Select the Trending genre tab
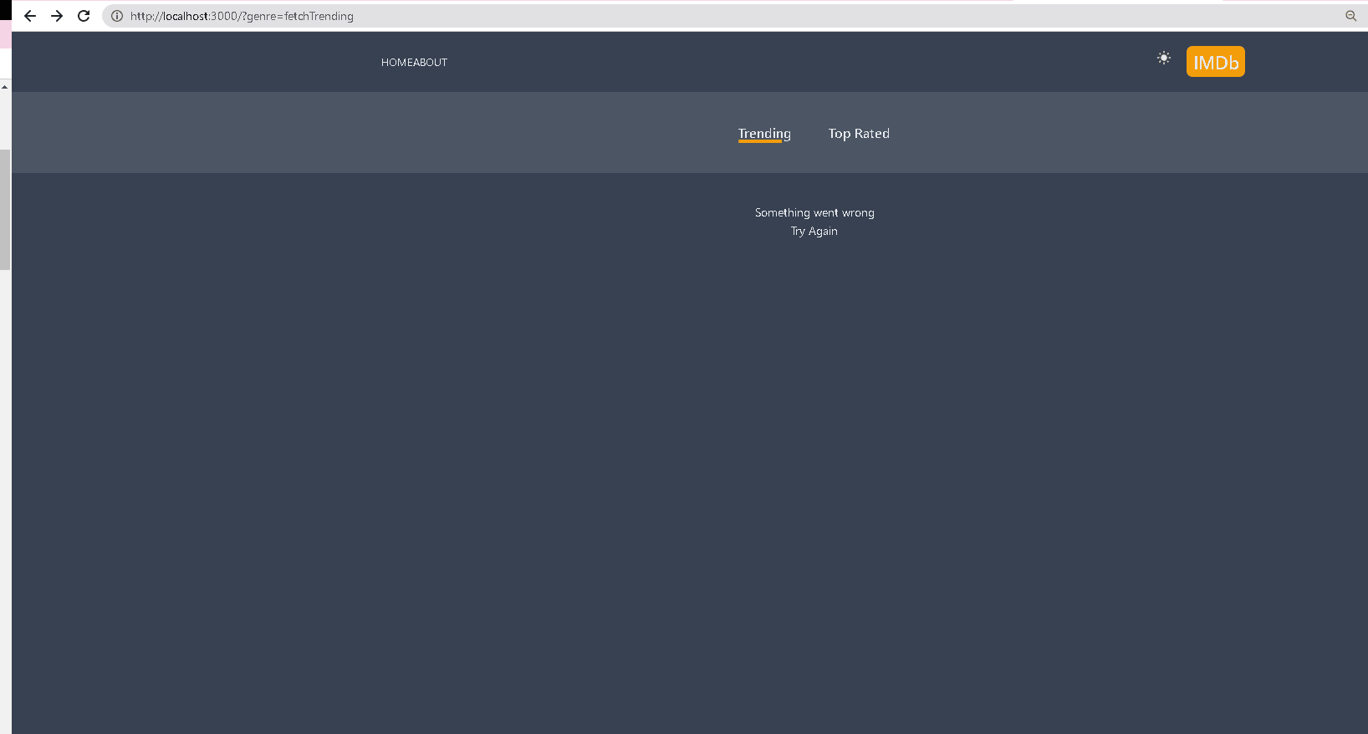 click(x=764, y=134)
